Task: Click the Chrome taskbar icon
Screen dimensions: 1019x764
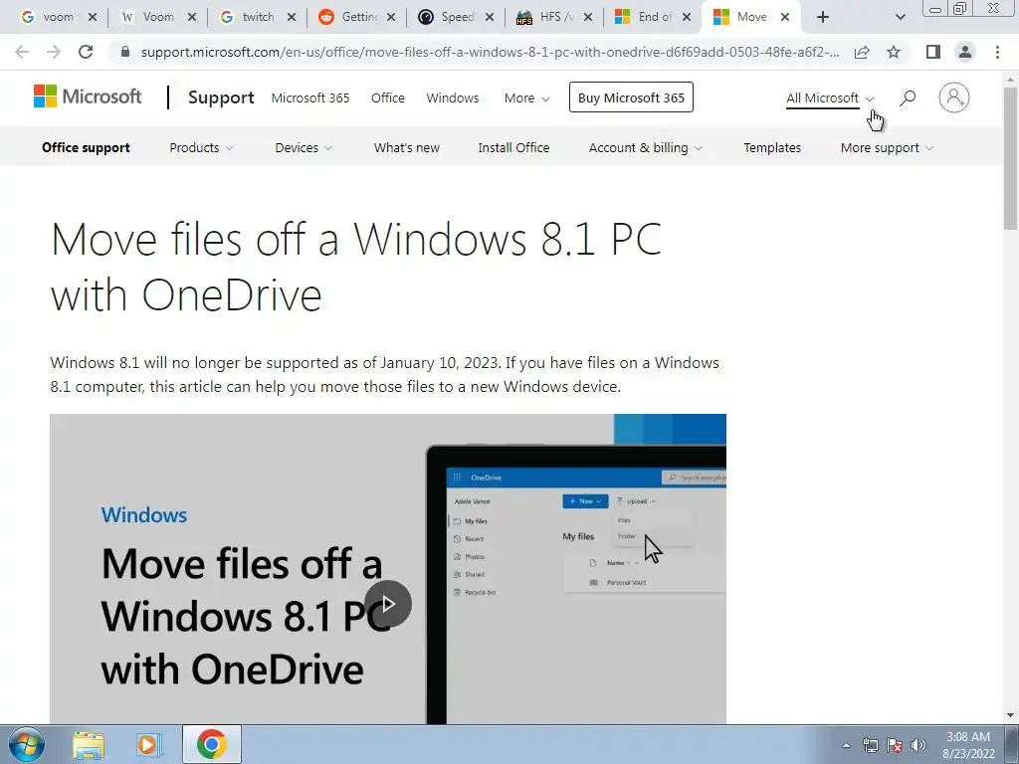Action: coord(211,744)
